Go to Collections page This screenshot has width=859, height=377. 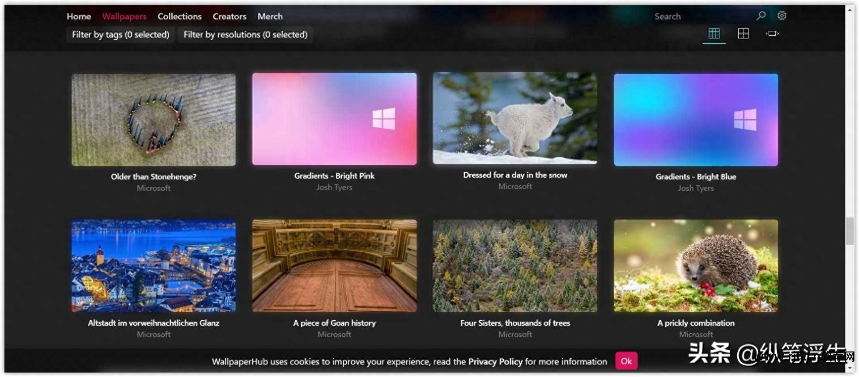tap(179, 17)
